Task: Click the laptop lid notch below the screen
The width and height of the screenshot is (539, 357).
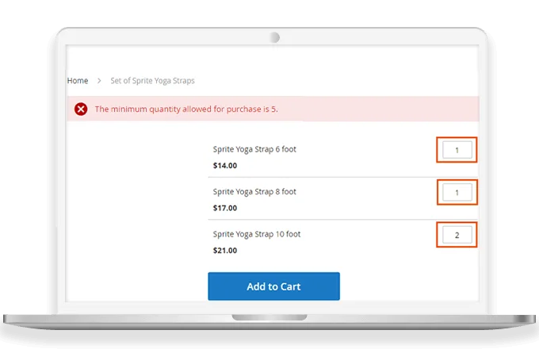Action: (269, 317)
